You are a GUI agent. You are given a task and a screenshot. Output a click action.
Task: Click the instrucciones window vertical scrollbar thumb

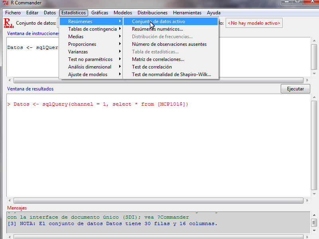click(314, 57)
